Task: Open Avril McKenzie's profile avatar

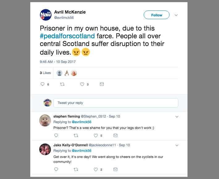Action: (x=46, y=15)
